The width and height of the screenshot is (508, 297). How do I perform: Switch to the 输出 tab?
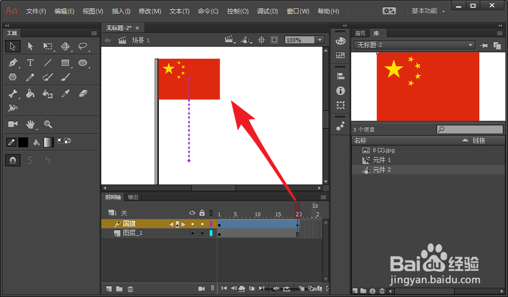click(x=133, y=197)
